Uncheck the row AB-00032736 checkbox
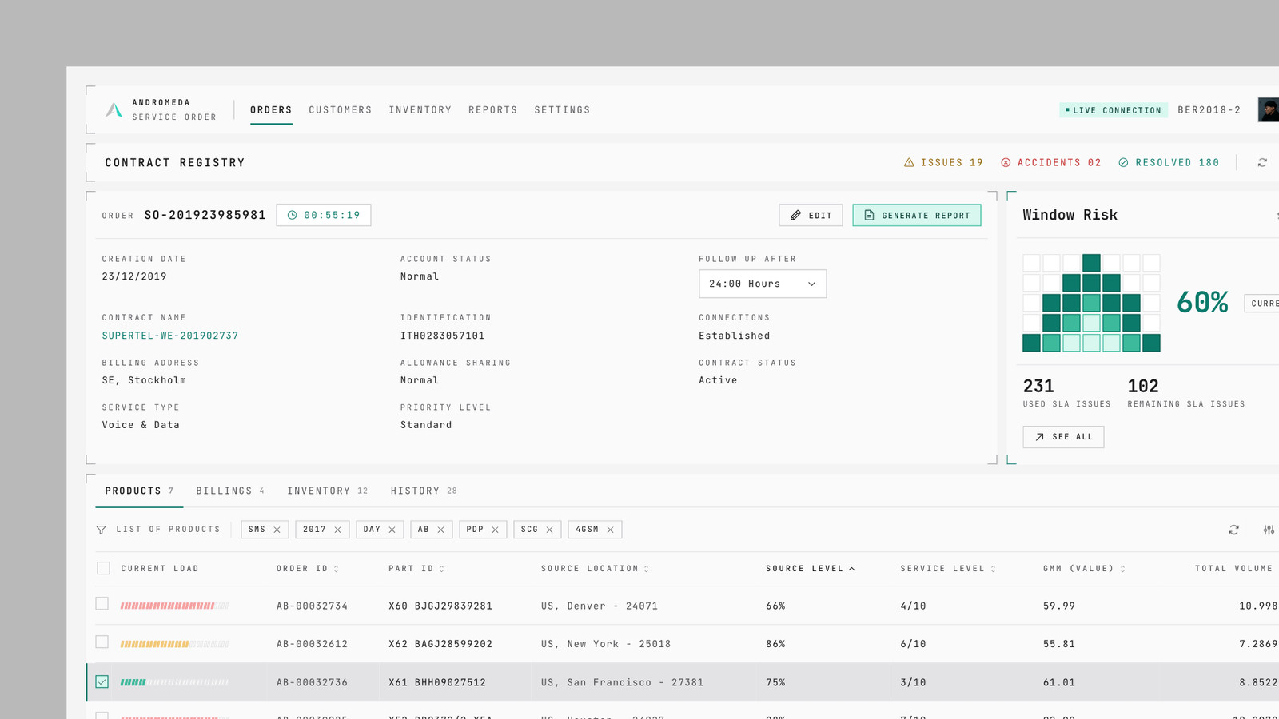This screenshot has height=719, width=1279. 102,681
